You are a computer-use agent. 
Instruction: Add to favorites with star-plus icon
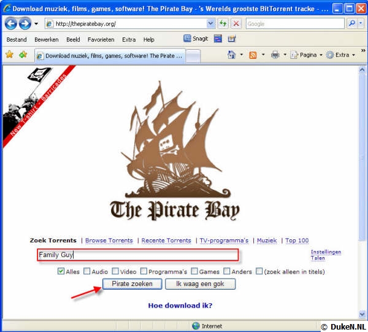pos(23,55)
